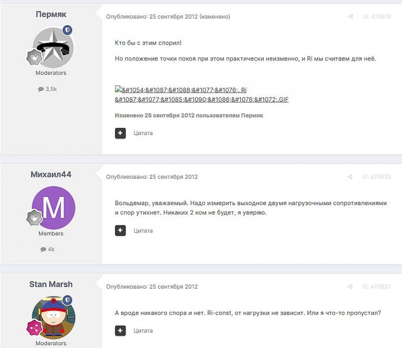Image resolution: width=402 pixels, height=348 pixels.
Task: Click the share icon on Stan Marsh's post
Action: coord(350,286)
